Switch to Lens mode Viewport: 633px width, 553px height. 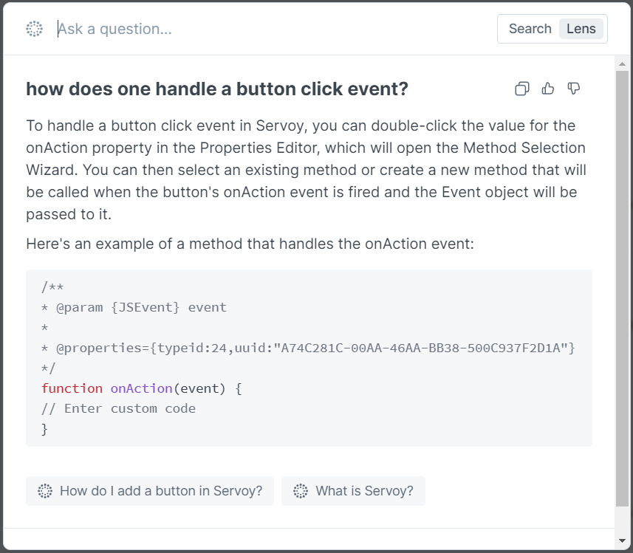(x=581, y=29)
